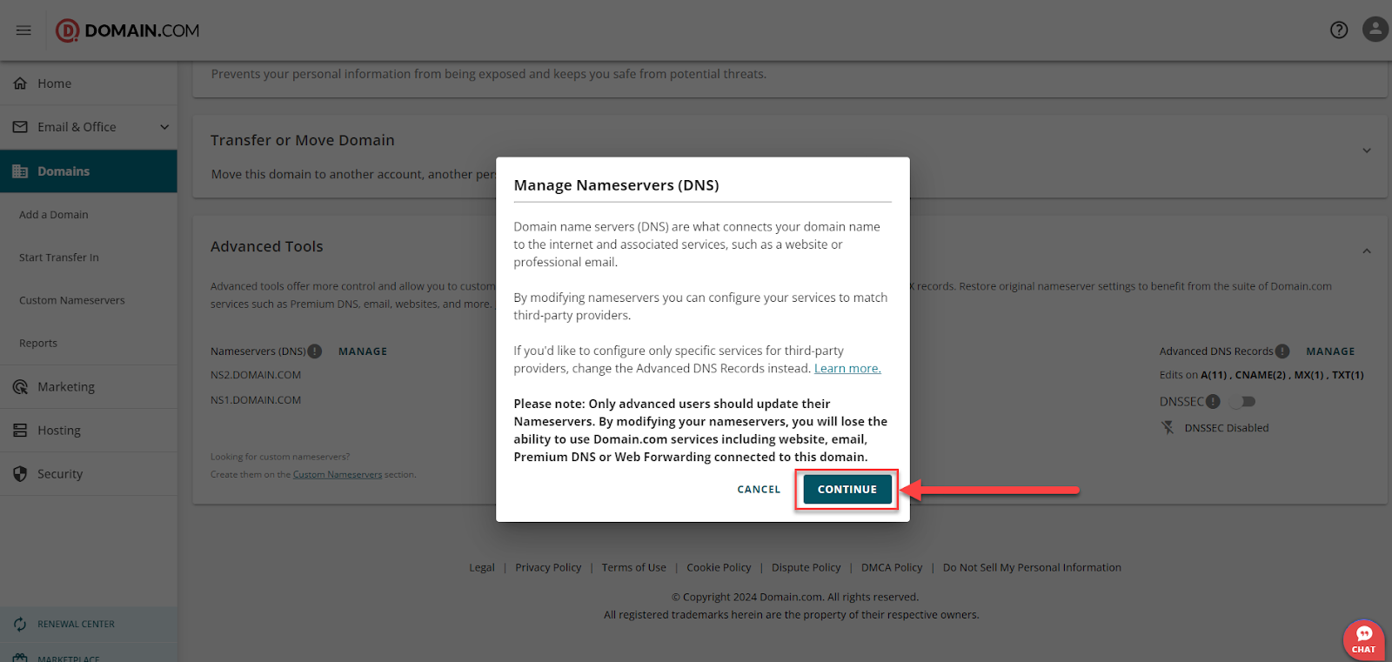This screenshot has height=662, width=1392.
Task: Click Manage next to Advanced DNS Records
Action: (1330, 351)
